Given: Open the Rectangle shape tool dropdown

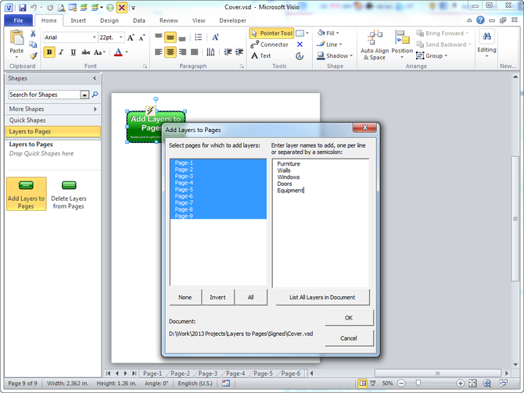Looking at the screenshot, I should pos(307,34).
